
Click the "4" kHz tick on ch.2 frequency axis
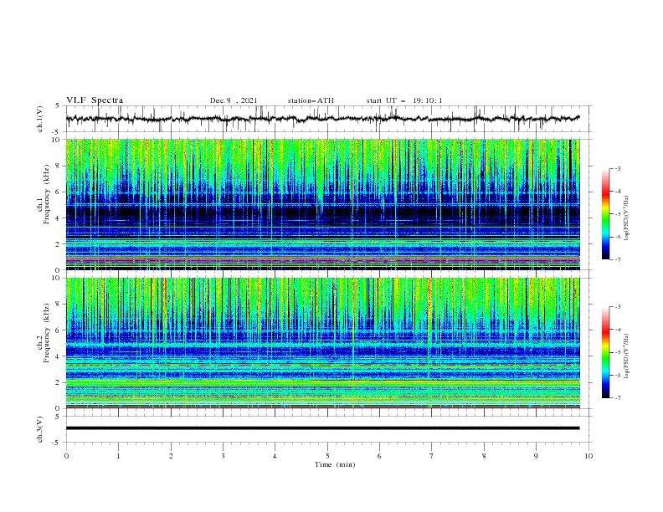(59, 356)
